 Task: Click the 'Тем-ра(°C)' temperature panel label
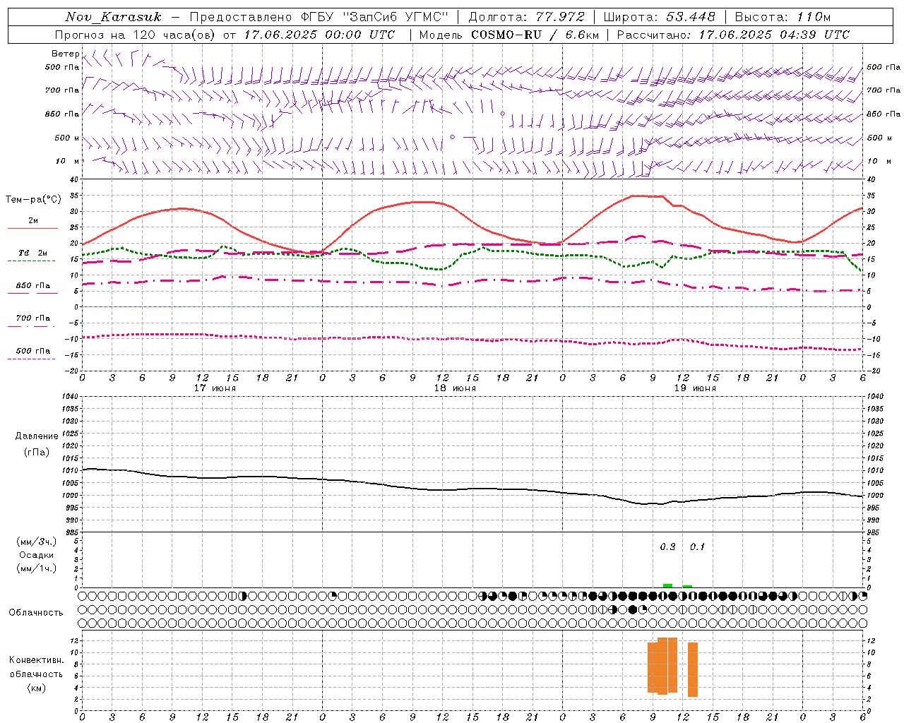pos(33,200)
